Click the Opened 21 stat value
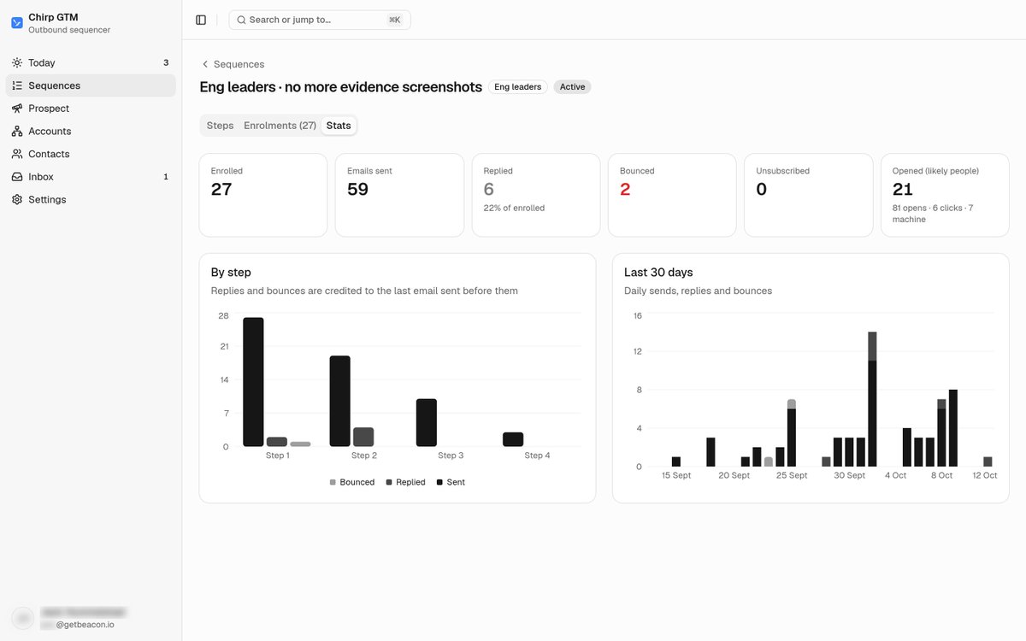 click(903, 190)
